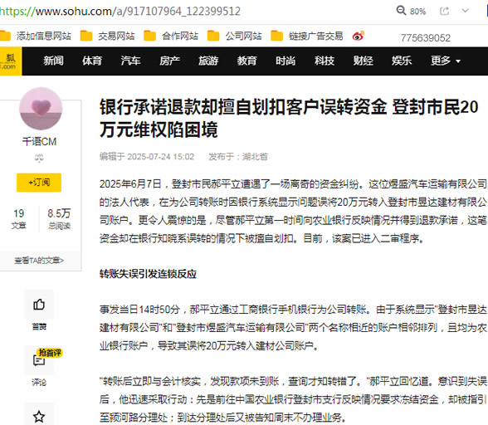Open the 交易网站 bookmark folder
The image size is (488, 425).
pos(107,37)
